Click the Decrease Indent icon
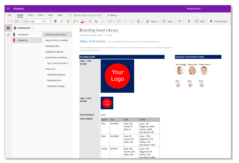This screenshot has width=239, height=163. 126,21
